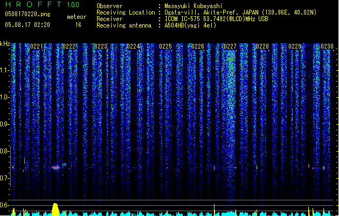The height and width of the screenshot is (216, 339).
Task: Click the 0227 time marker
Action: [230, 46]
